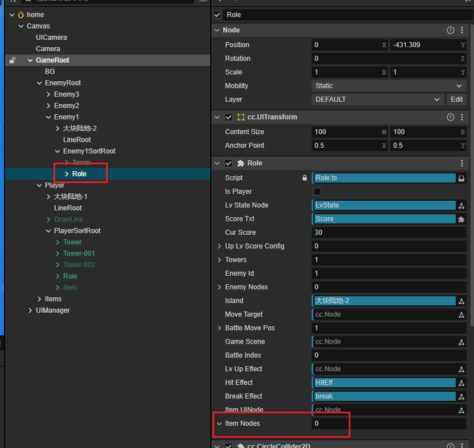Click the inspector vertical scrollbar
This screenshot has height=448, width=474.
pyautogui.click(x=472, y=175)
